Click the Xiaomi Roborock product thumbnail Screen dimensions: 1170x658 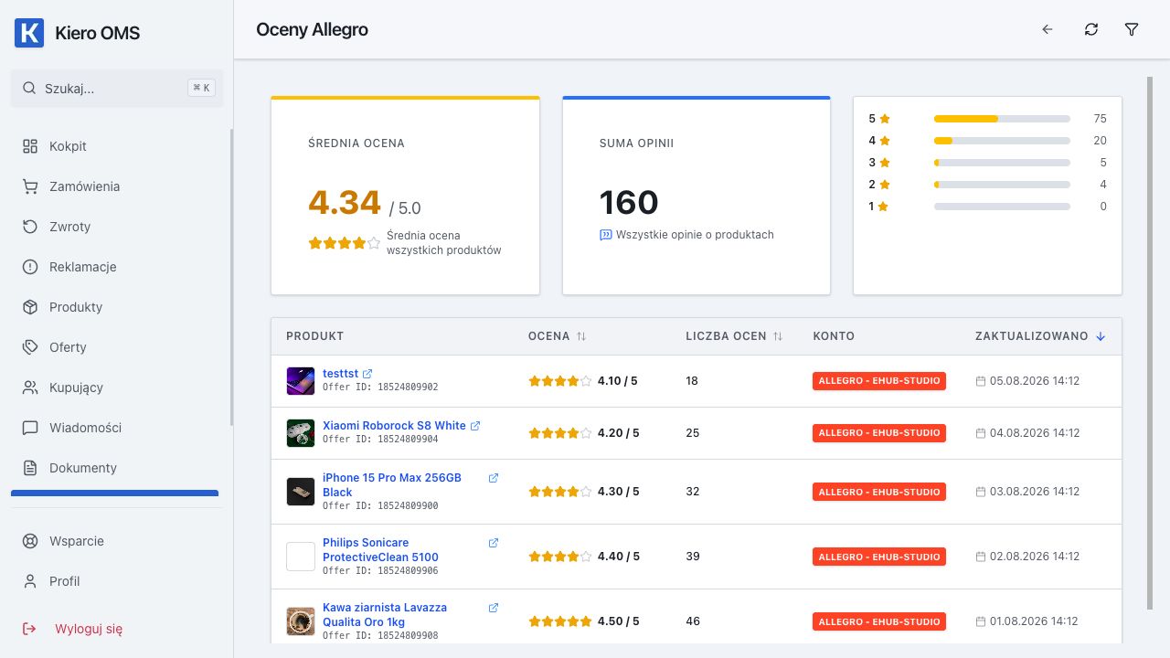pos(301,433)
